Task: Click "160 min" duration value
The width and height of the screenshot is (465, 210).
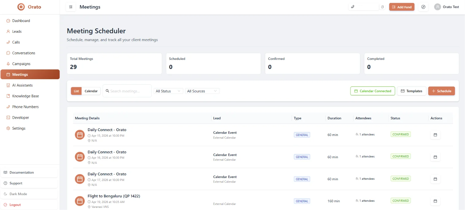Action: pyautogui.click(x=334, y=201)
